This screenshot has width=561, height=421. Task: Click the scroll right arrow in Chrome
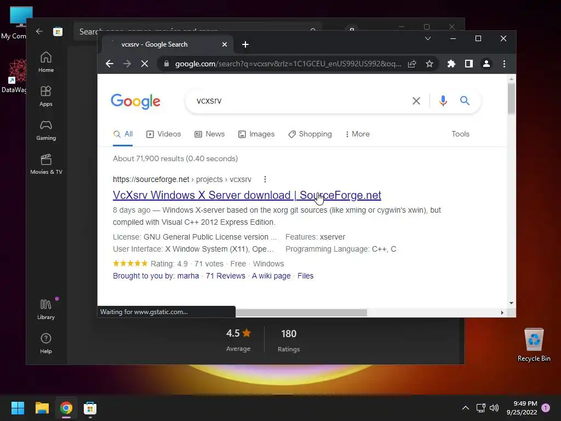point(502,312)
